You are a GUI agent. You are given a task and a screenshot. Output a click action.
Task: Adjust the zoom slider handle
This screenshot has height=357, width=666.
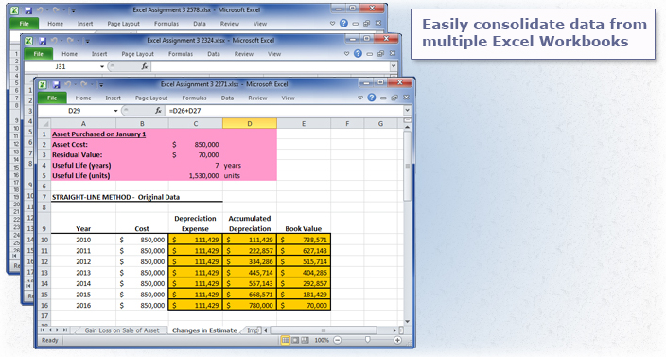(x=367, y=340)
